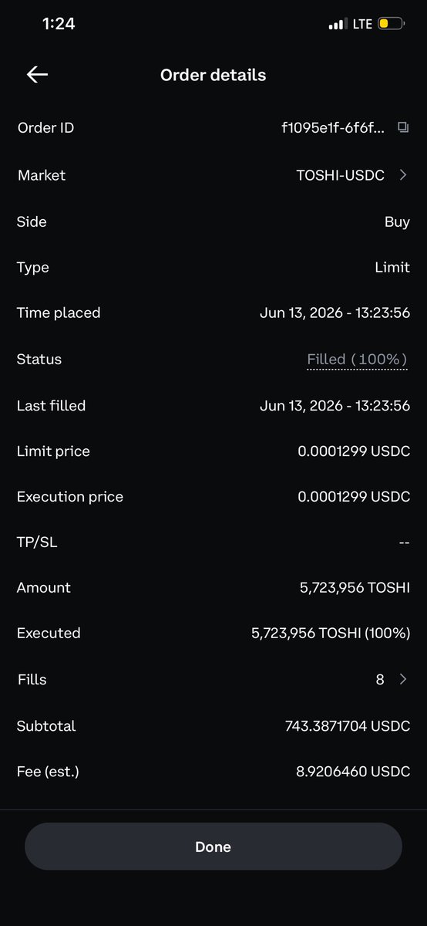Tap the Time placed timestamp
Viewport: 427px width, 926px height.
tap(335, 313)
